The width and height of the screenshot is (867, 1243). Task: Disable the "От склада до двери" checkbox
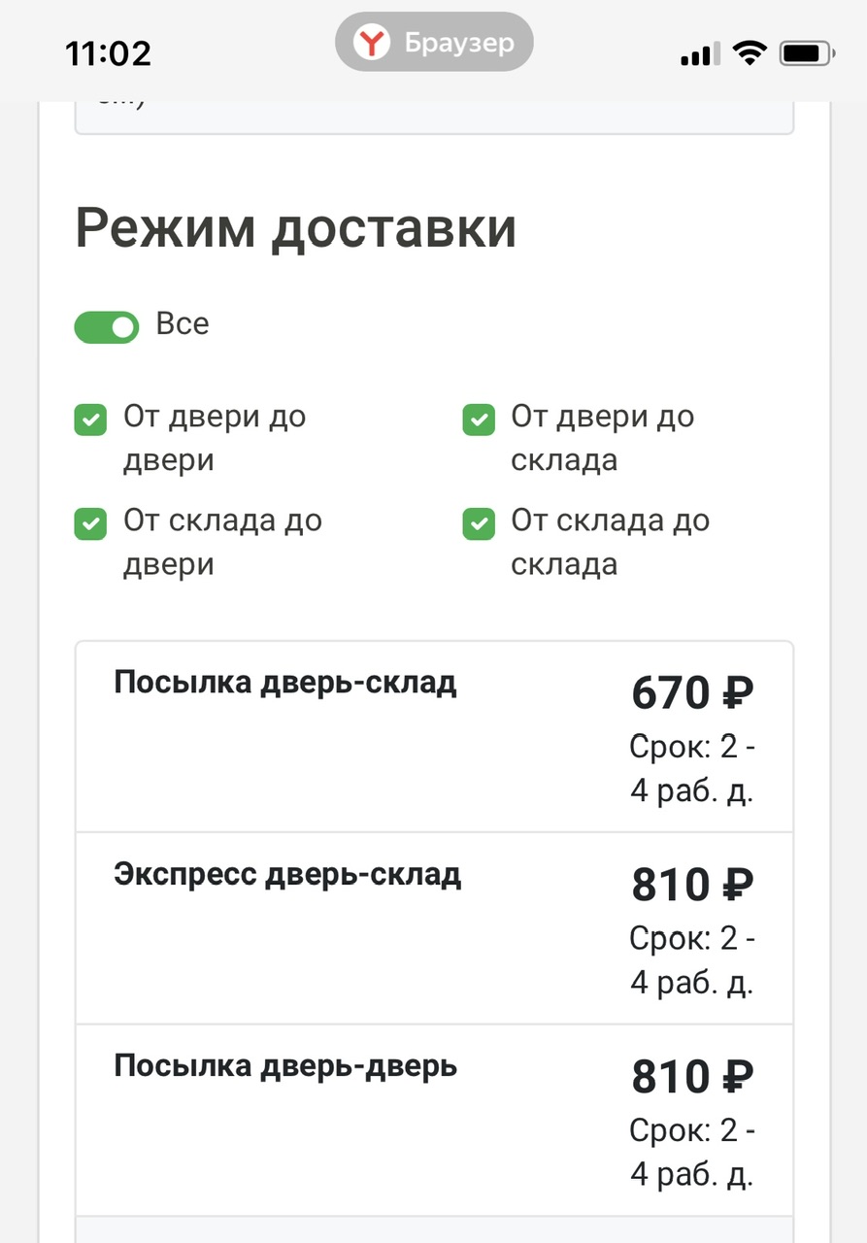pyautogui.click(x=90, y=524)
